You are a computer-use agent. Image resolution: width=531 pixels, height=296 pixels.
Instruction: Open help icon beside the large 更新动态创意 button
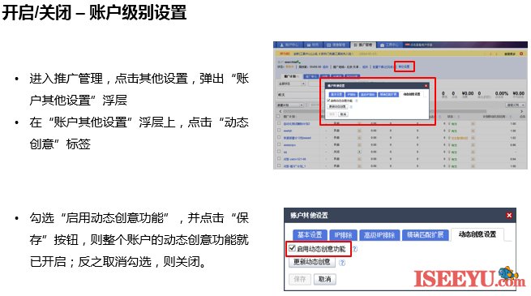(342, 263)
